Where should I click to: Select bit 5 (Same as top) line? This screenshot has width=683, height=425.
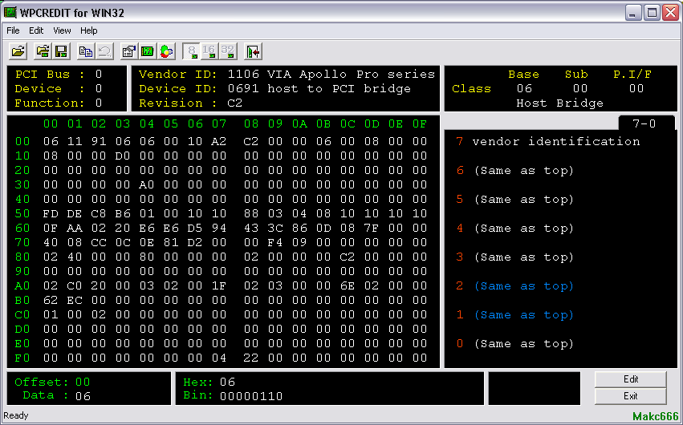pyautogui.click(x=515, y=199)
